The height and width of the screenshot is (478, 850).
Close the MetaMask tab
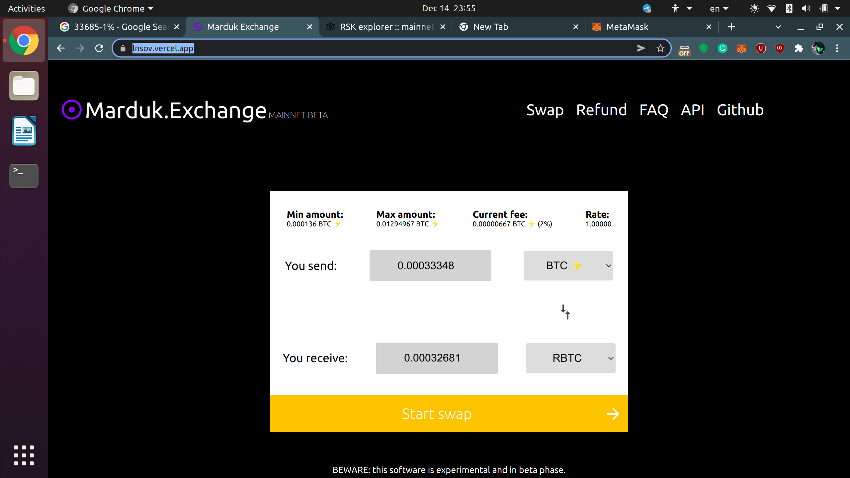coord(709,27)
